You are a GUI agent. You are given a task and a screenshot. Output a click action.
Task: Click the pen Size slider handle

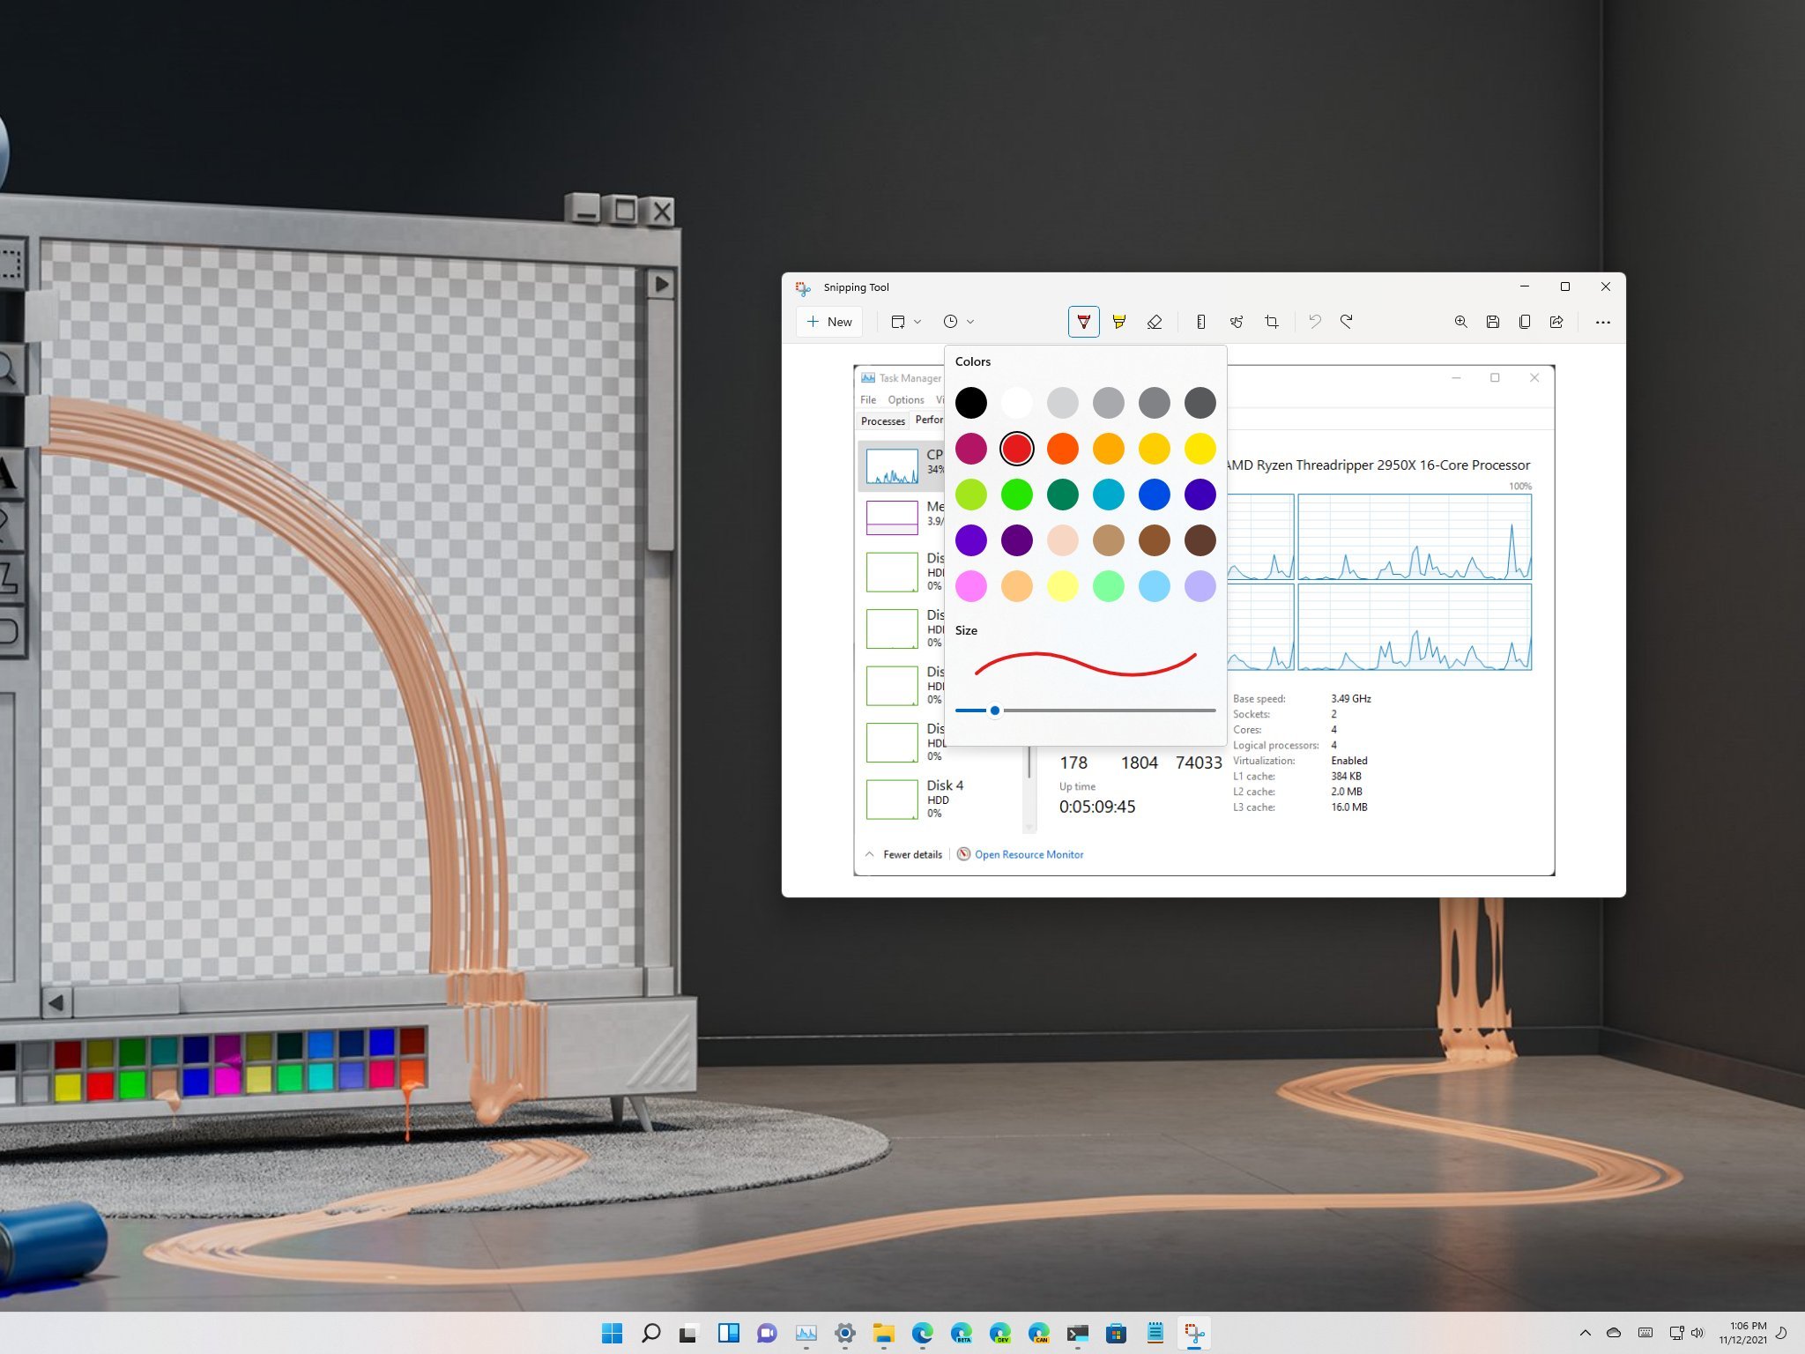(995, 710)
